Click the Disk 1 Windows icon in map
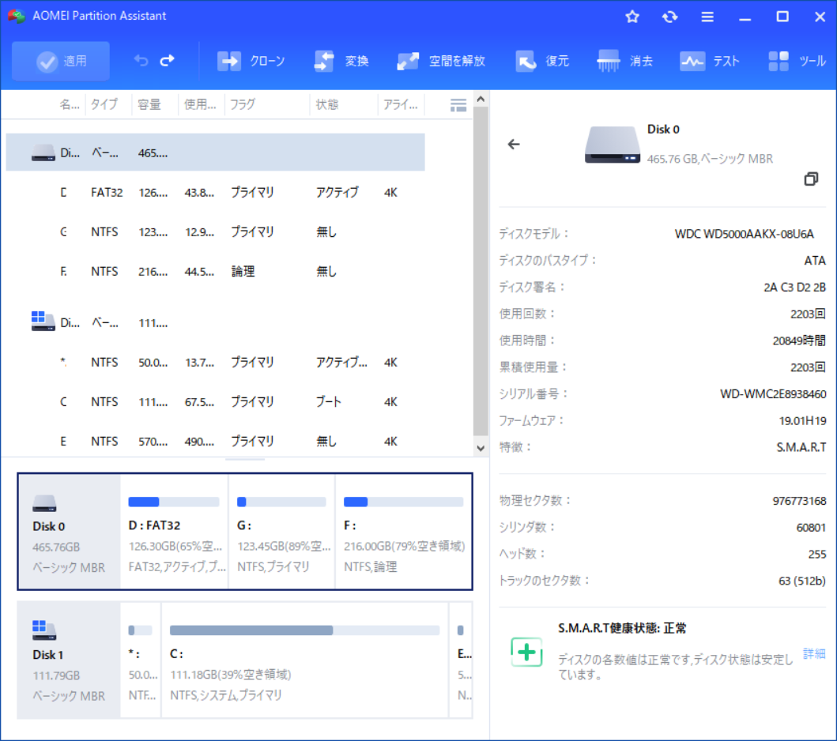Image resolution: width=837 pixels, height=741 pixels. (x=44, y=630)
